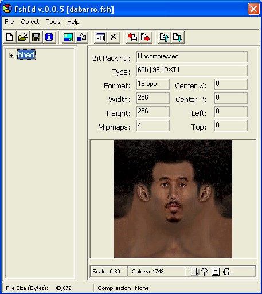Move object up with the up-arrow icon
Viewport: 262px width, 294px height.
165,37
